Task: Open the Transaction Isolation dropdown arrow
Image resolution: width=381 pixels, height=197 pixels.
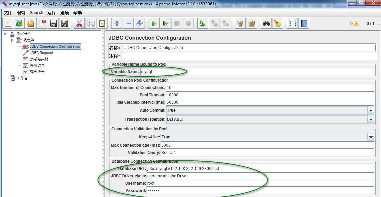Action: pos(371,119)
